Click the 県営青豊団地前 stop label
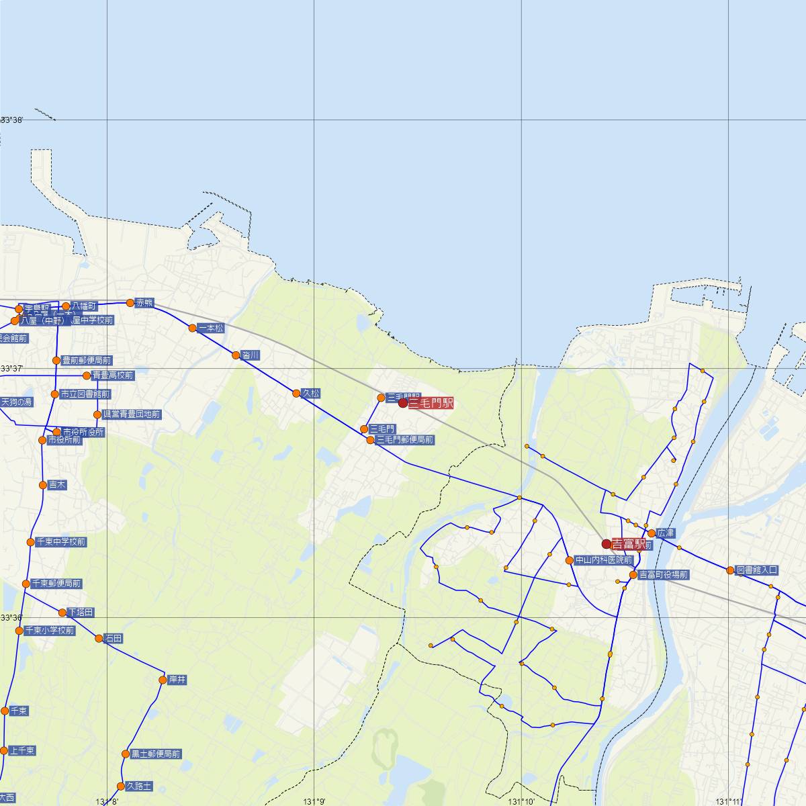 (x=132, y=414)
